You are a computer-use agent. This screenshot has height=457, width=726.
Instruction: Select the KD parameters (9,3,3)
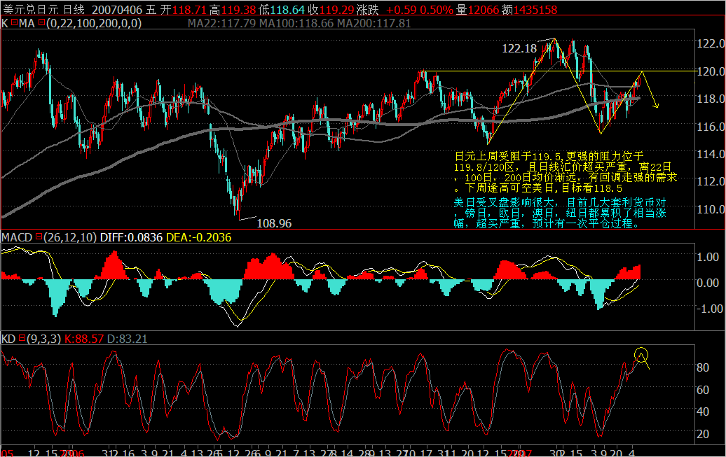coord(43,339)
